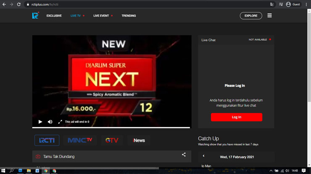Image resolution: width=311 pixels, height=174 pixels.
Task: Click the Live Chat header
Action: (x=208, y=40)
